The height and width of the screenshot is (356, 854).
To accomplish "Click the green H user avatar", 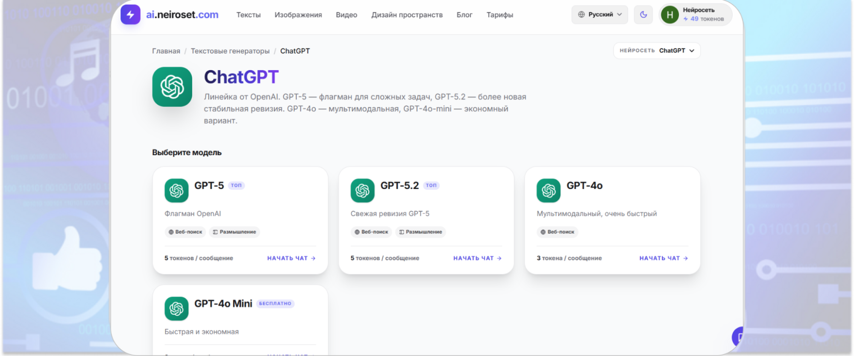I will coord(670,15).
